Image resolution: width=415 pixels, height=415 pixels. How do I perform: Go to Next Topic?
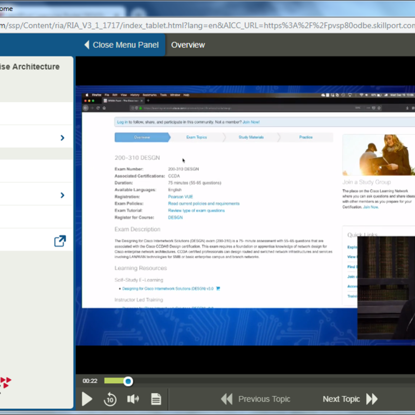point(350,399)
